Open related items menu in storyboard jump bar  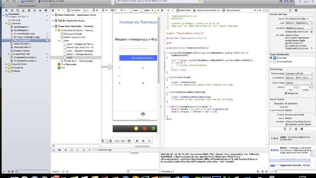pos(53,10)
